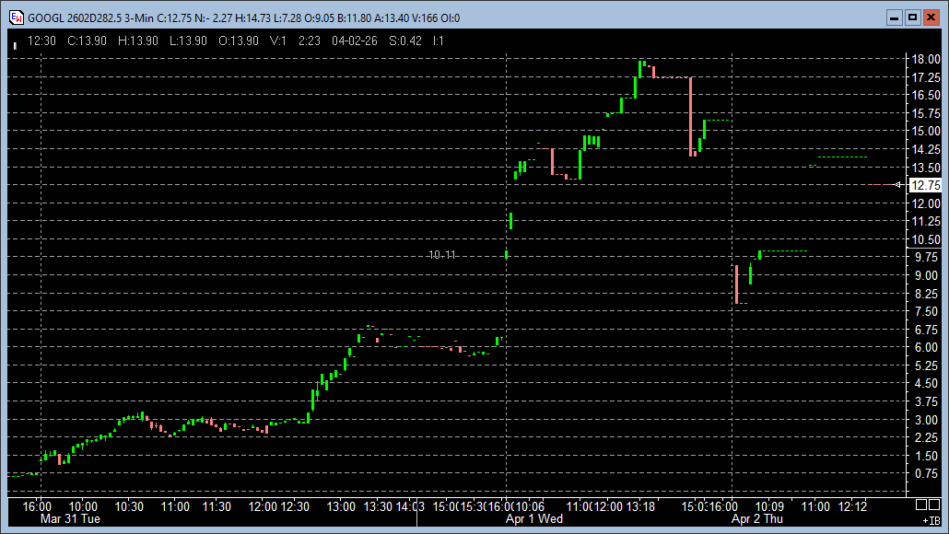Click the 0.75 price level on the axis
Viewport: 949px width, 534px height.
(x=925, y=473)
